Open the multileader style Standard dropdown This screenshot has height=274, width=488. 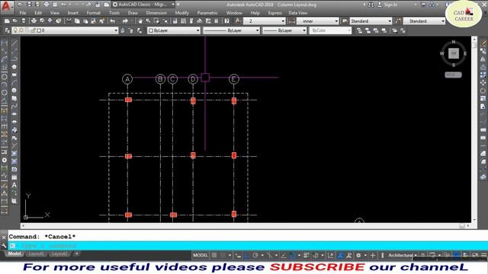pyautogui.click(x=424, y=21)
